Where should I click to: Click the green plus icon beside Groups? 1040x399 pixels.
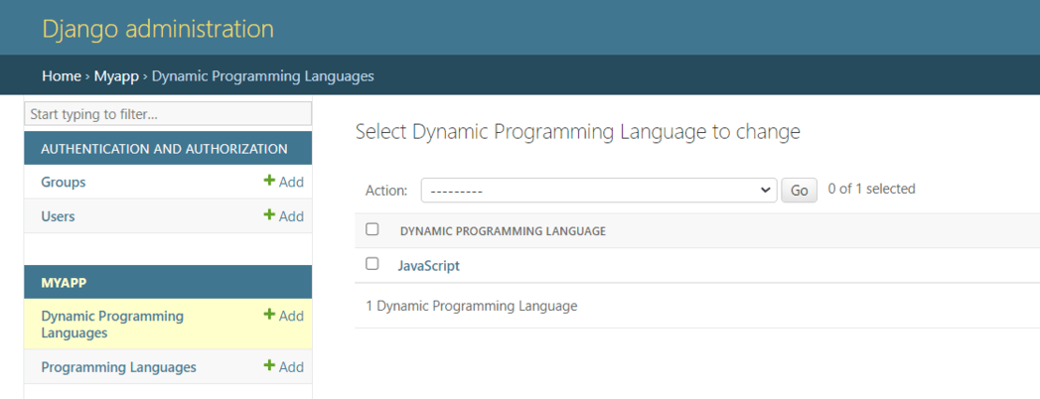269,182
